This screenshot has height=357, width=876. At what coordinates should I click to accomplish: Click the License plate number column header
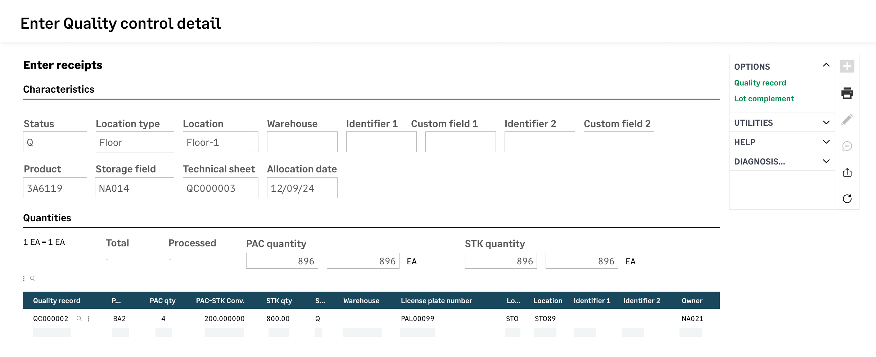[437, 301]
